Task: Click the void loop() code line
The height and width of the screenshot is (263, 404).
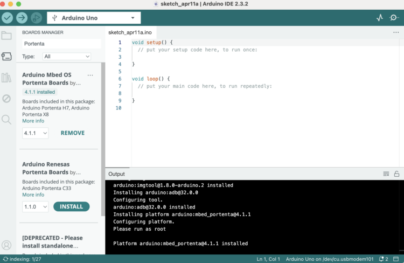Action: pyautogui.click(x=151, y=79)
